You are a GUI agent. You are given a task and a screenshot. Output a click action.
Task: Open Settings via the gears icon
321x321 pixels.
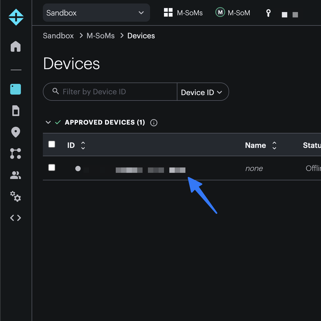16,197
